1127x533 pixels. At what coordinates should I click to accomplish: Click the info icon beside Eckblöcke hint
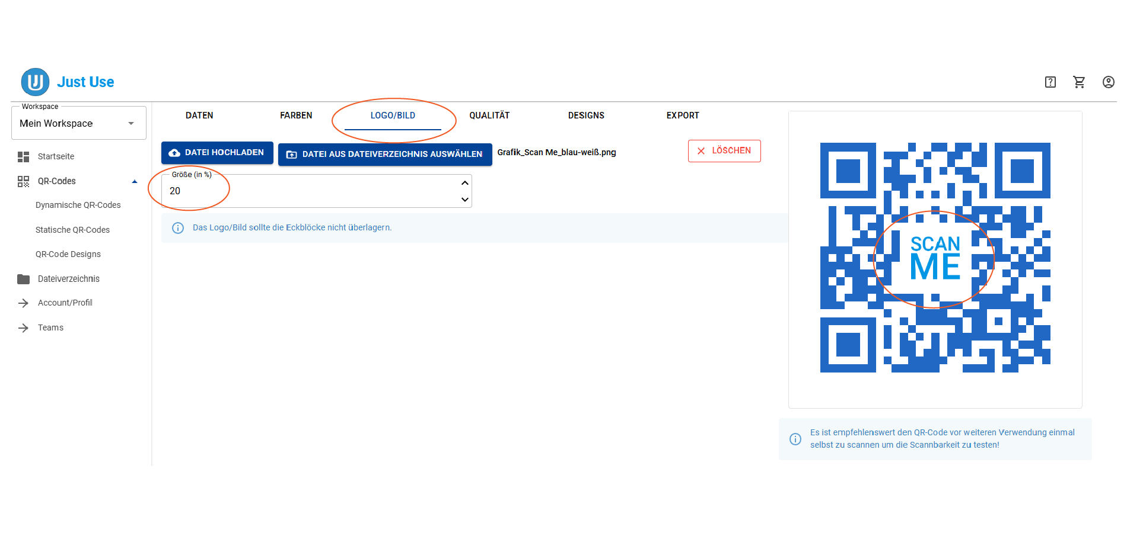tap(178, 228)
